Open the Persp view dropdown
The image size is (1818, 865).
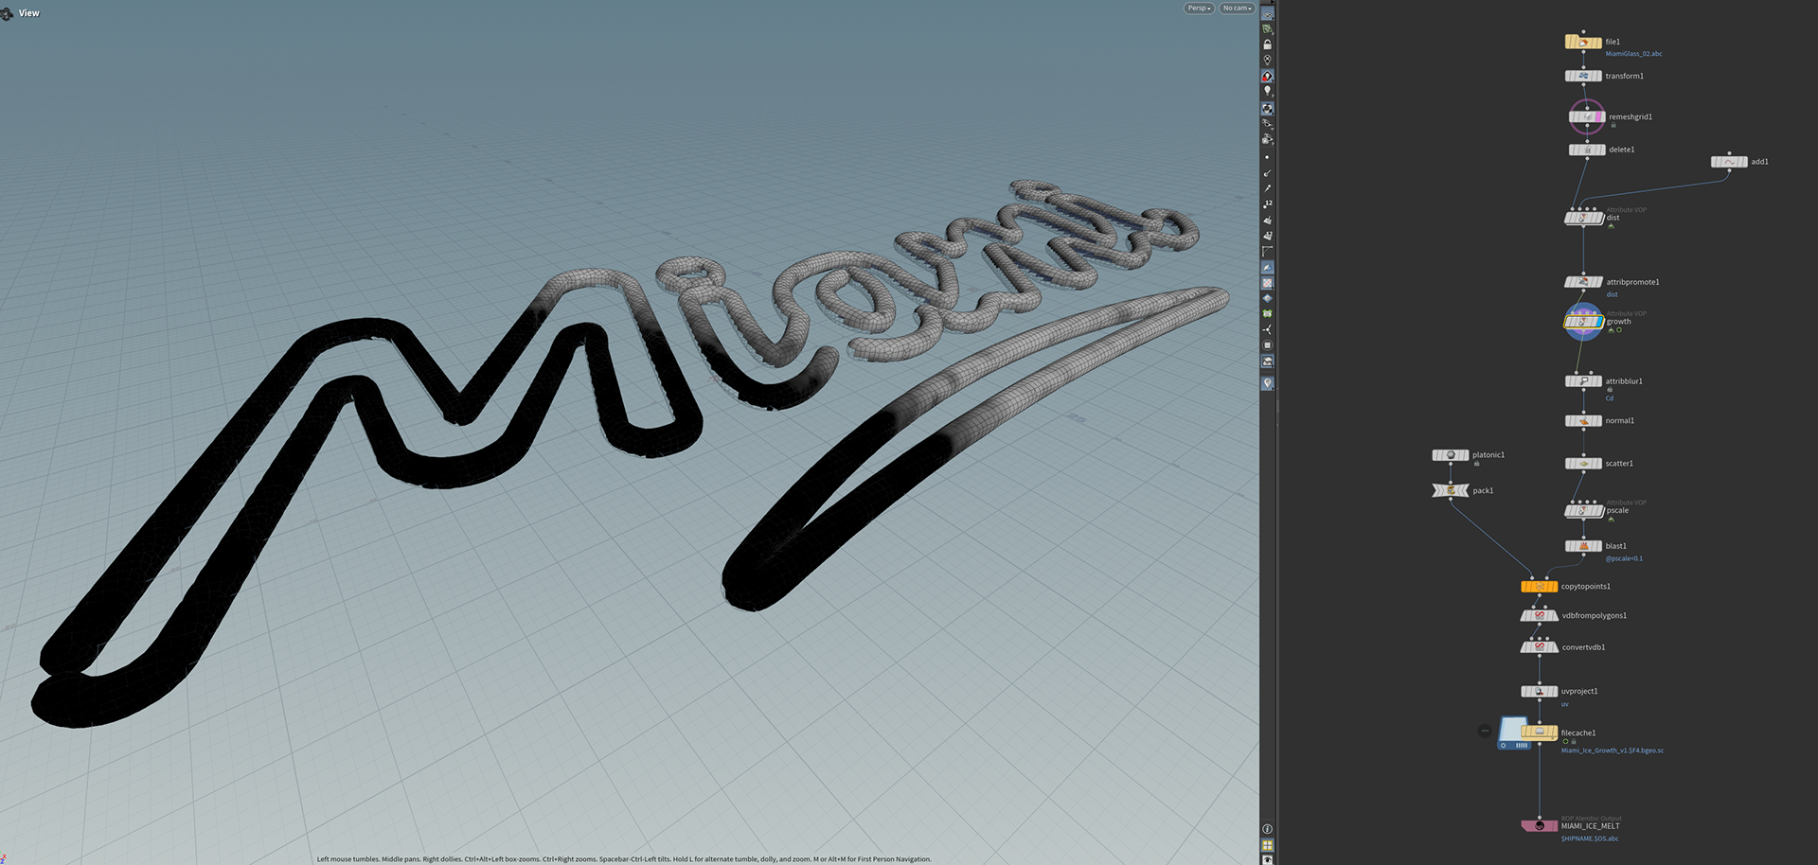(x=1199, y=9)
